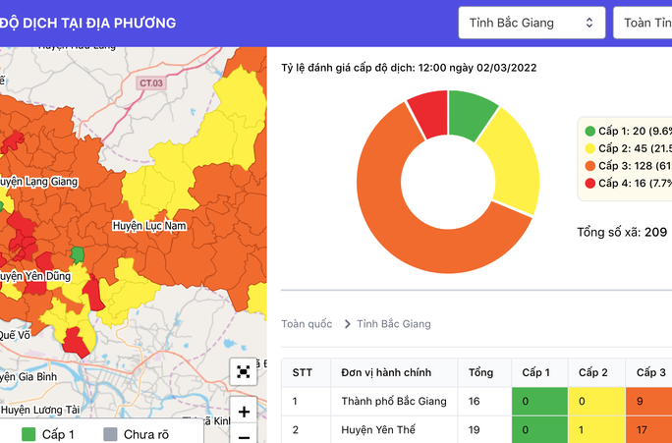This screenshot has width=672, height=443.
Task: Click the grey Chưa rõ map legend swatch
Action: (110, 434)
